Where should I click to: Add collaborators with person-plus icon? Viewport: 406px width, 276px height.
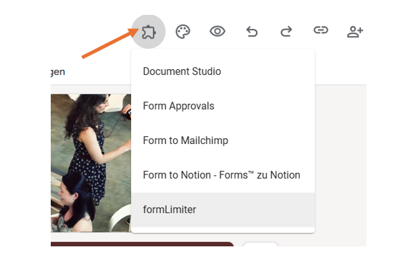(355, 32)
